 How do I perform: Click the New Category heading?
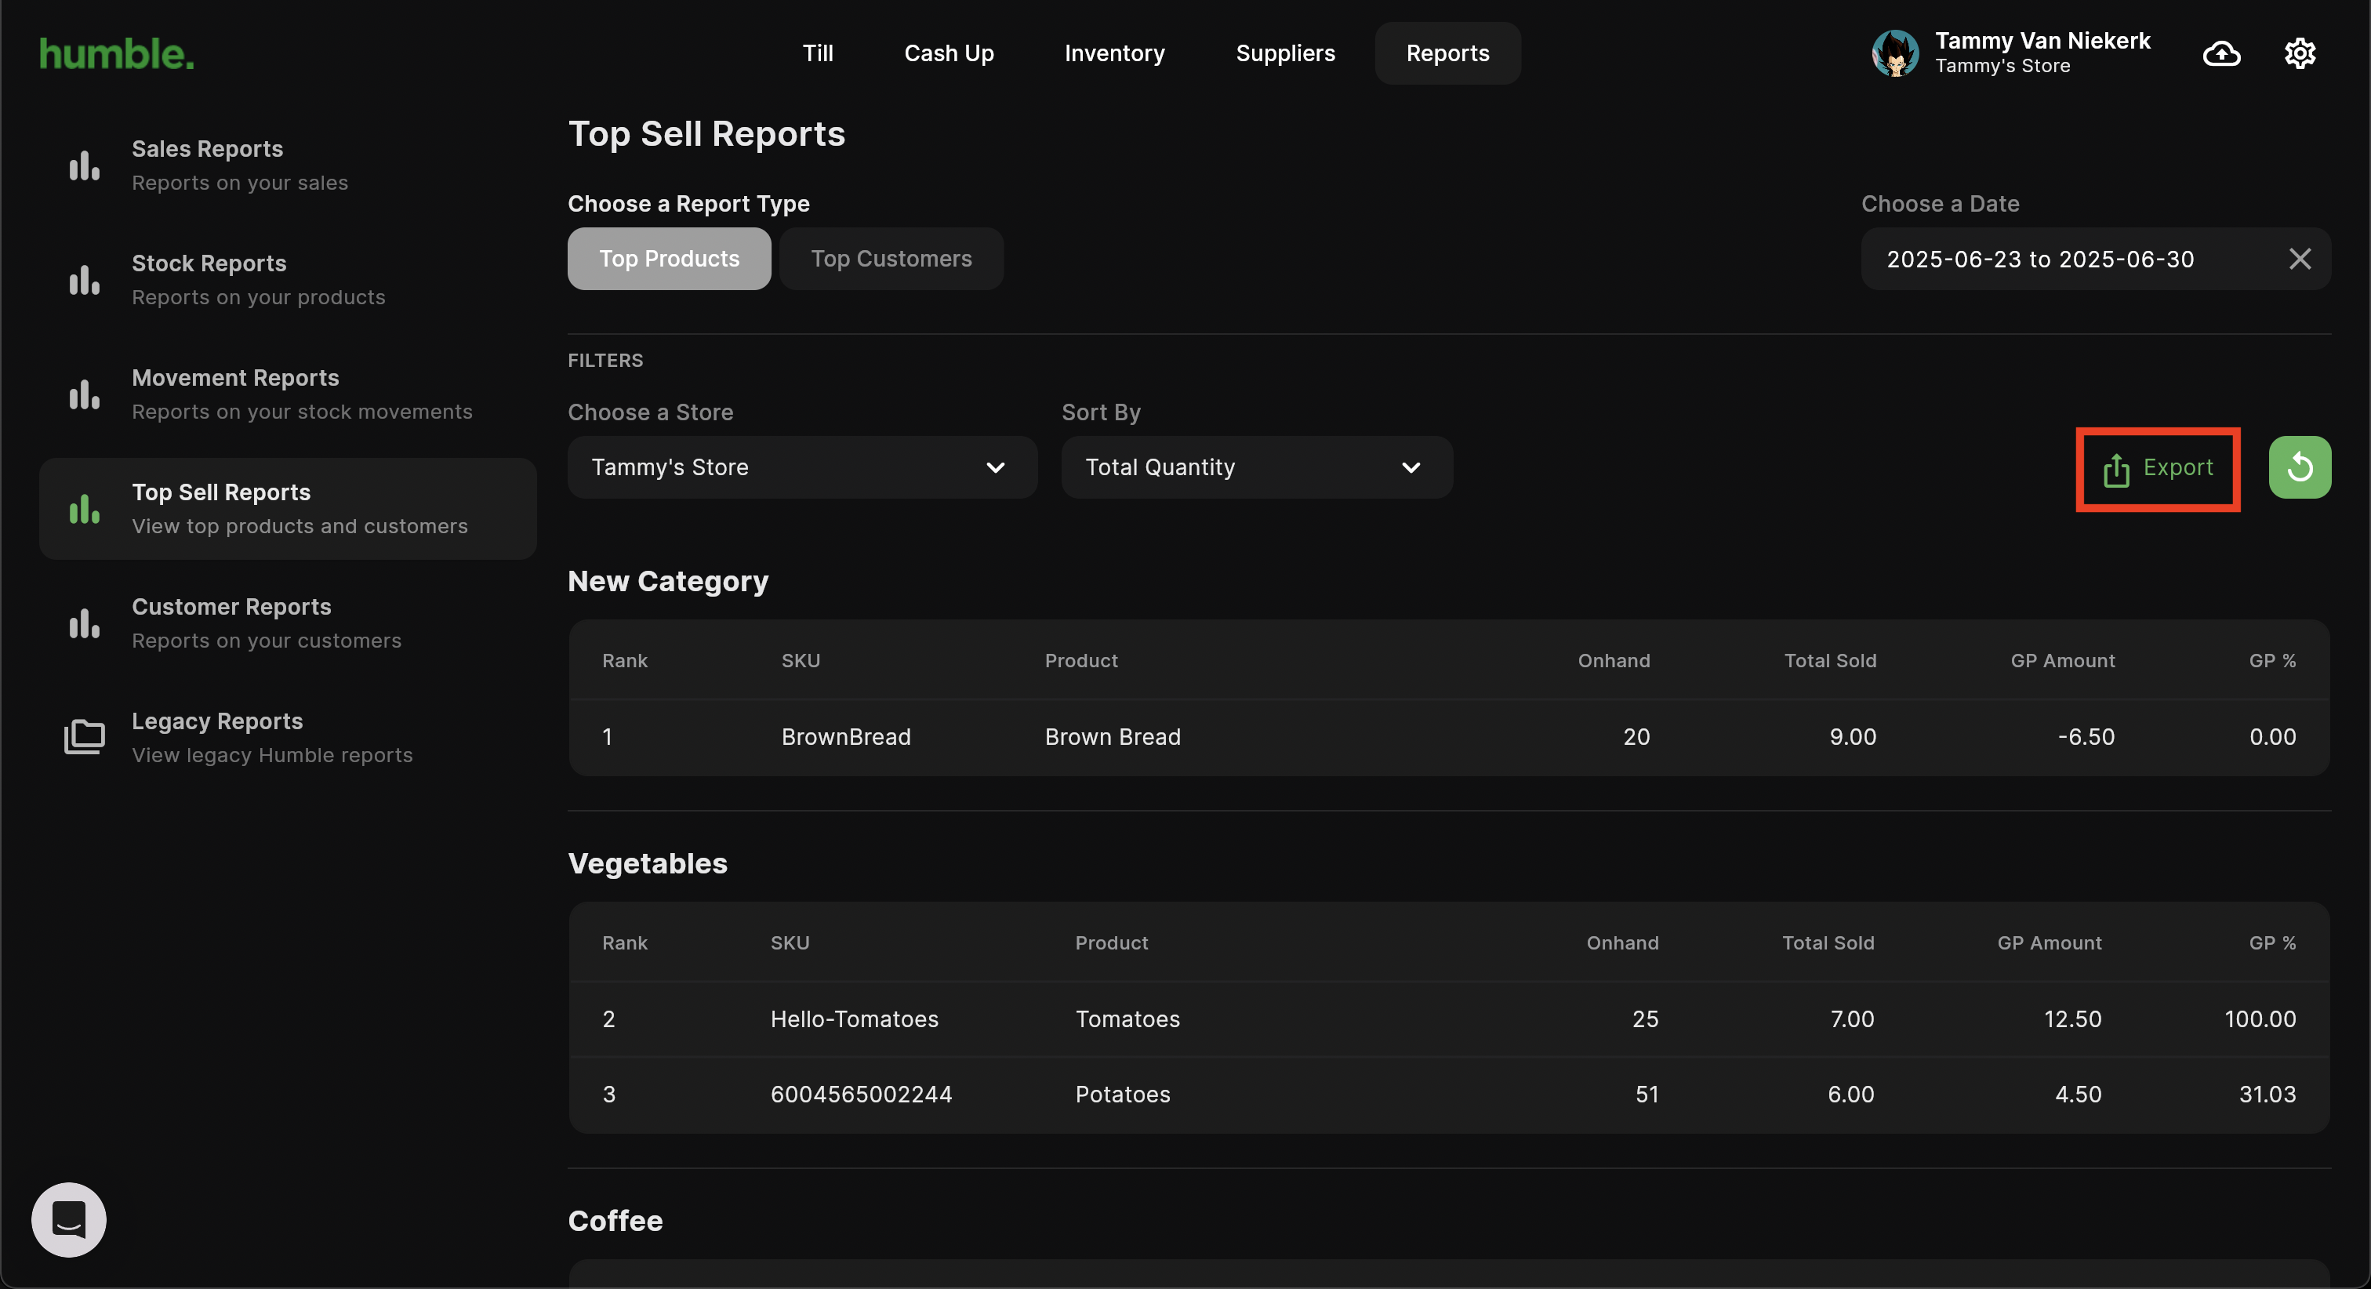[x=668, y=581]
